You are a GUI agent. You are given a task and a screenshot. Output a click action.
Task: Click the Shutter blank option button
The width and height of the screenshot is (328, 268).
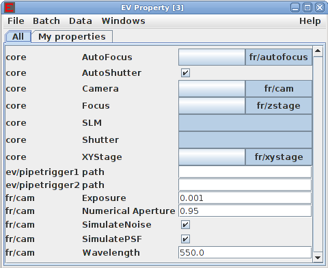click(245, 140)
